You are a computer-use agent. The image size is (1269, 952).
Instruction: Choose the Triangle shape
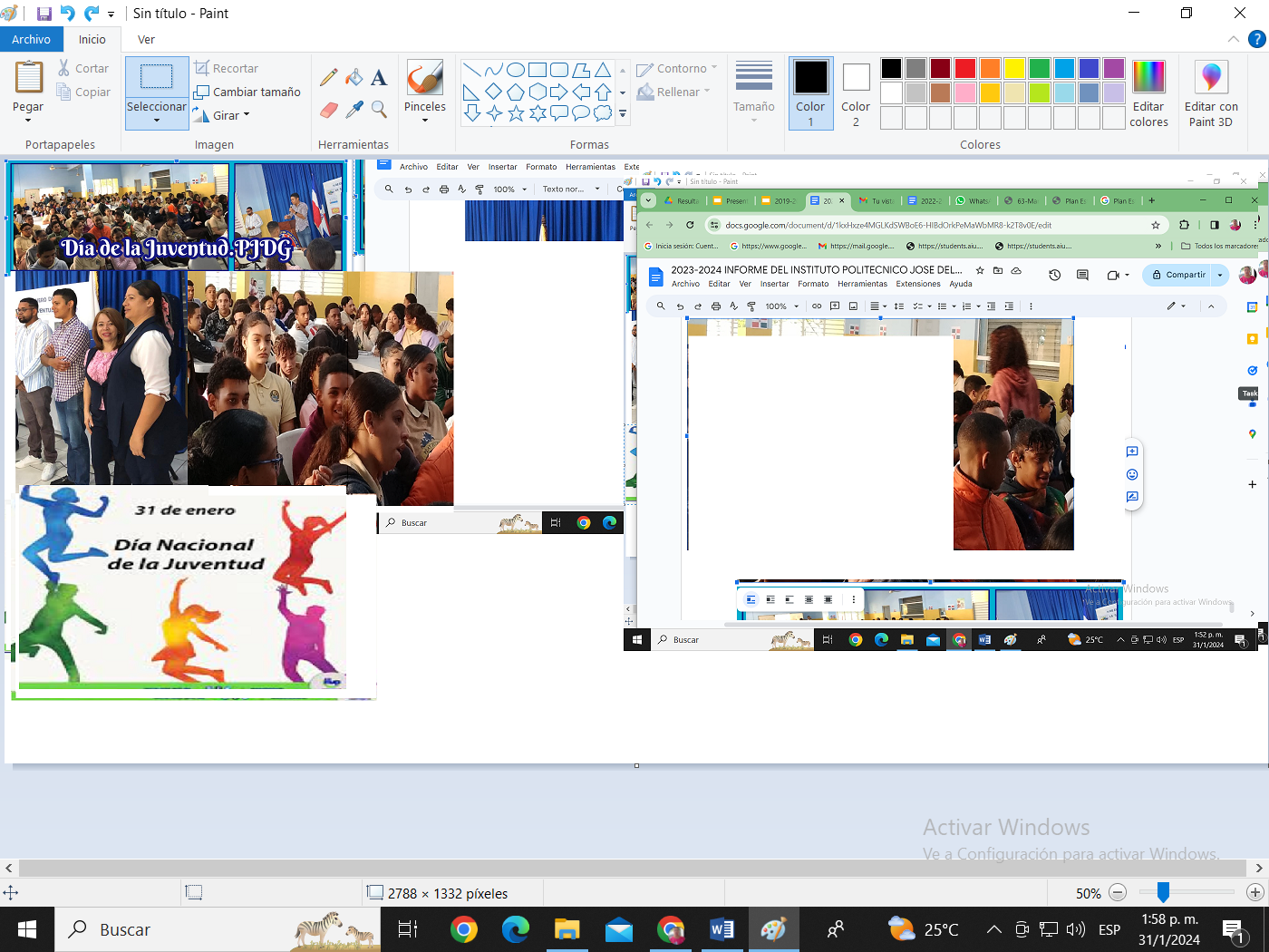point(603,70)
